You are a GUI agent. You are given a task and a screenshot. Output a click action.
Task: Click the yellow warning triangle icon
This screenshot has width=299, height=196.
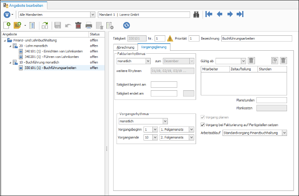[170, 38]
